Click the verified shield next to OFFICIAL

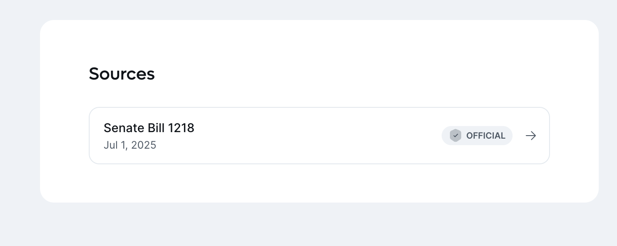coord(456,136)
